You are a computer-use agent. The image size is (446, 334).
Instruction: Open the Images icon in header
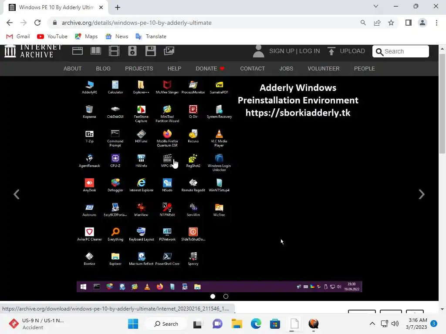tap(169, 51)
